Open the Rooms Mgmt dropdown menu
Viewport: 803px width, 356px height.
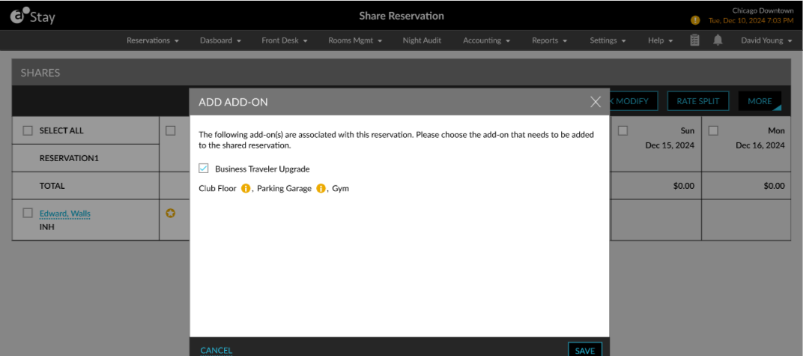click(x=355, y=40)
